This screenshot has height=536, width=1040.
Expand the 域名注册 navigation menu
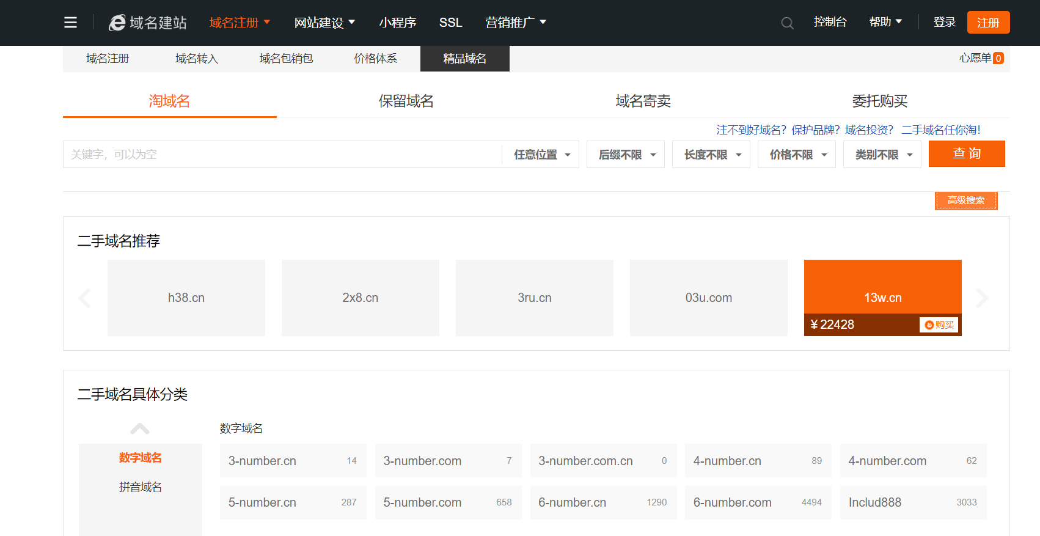click(x=240, y=23)
